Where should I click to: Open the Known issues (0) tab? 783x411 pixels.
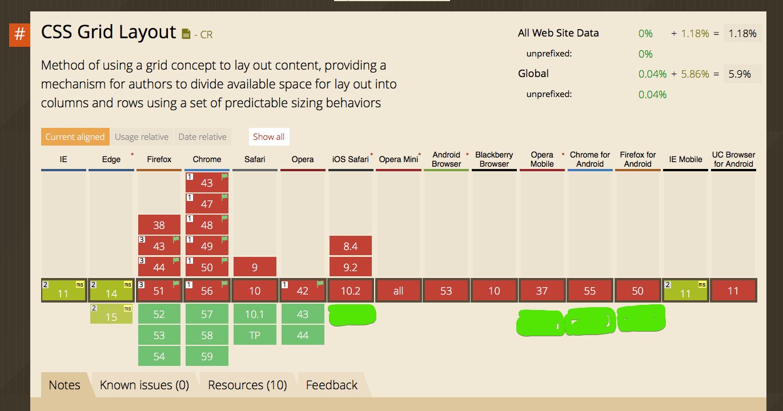[x=144, y=385]
